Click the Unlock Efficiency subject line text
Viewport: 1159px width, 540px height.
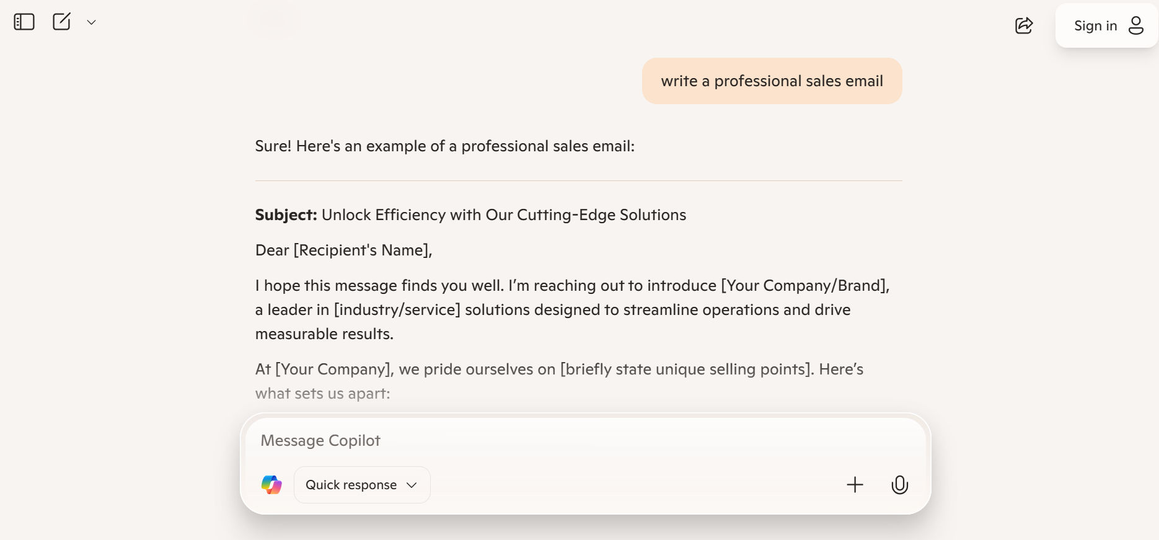click(x=504, y=215)
